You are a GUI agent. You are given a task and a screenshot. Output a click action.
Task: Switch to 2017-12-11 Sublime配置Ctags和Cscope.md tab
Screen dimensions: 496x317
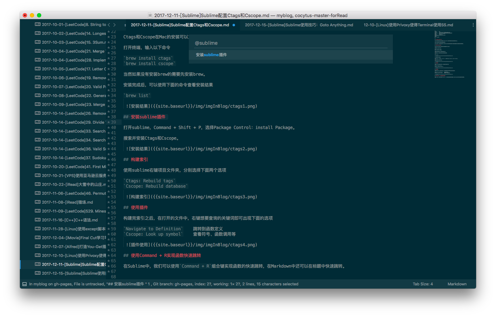180,25
